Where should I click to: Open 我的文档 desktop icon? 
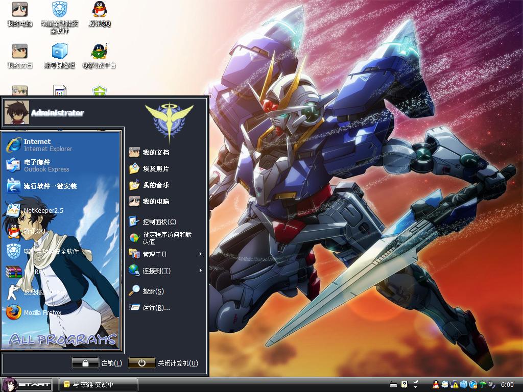(20, 56)
